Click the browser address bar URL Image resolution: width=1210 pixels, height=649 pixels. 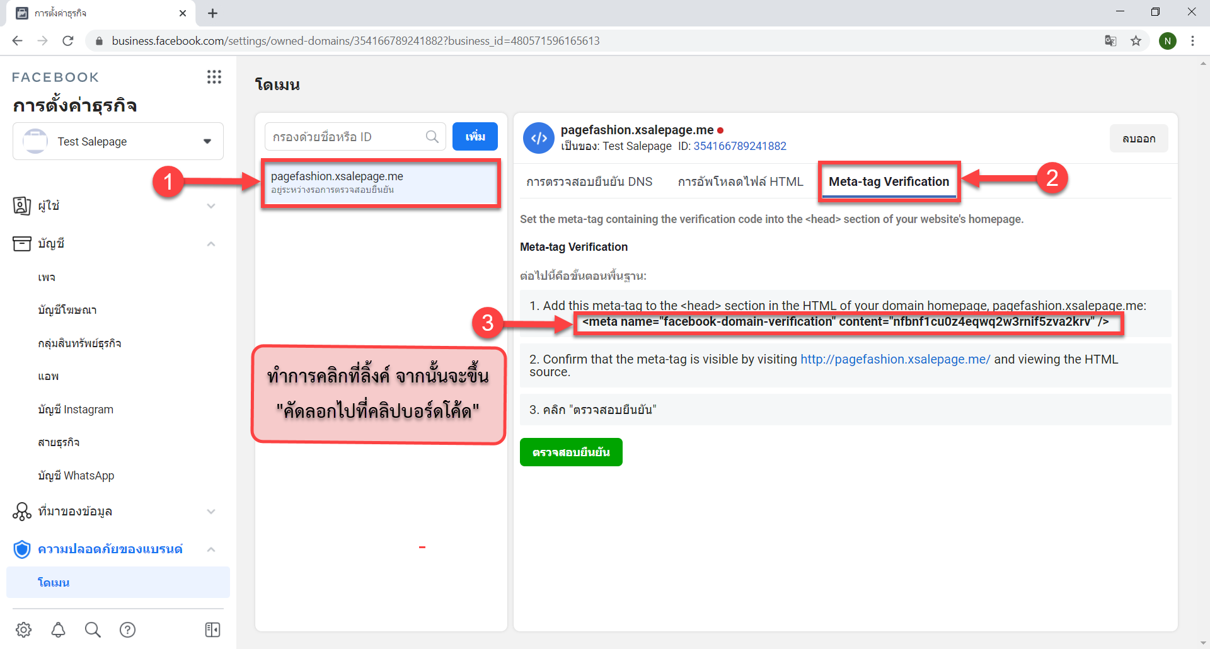coord(355,41)
